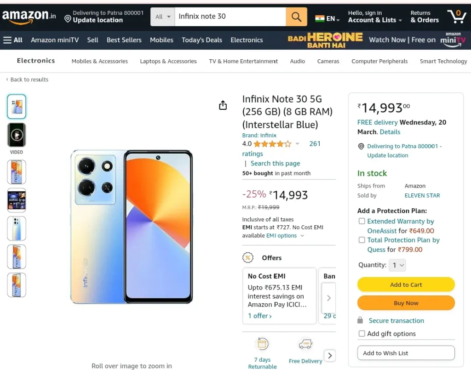
Task: Expand EMI options chevron
Action: (302, 236)
